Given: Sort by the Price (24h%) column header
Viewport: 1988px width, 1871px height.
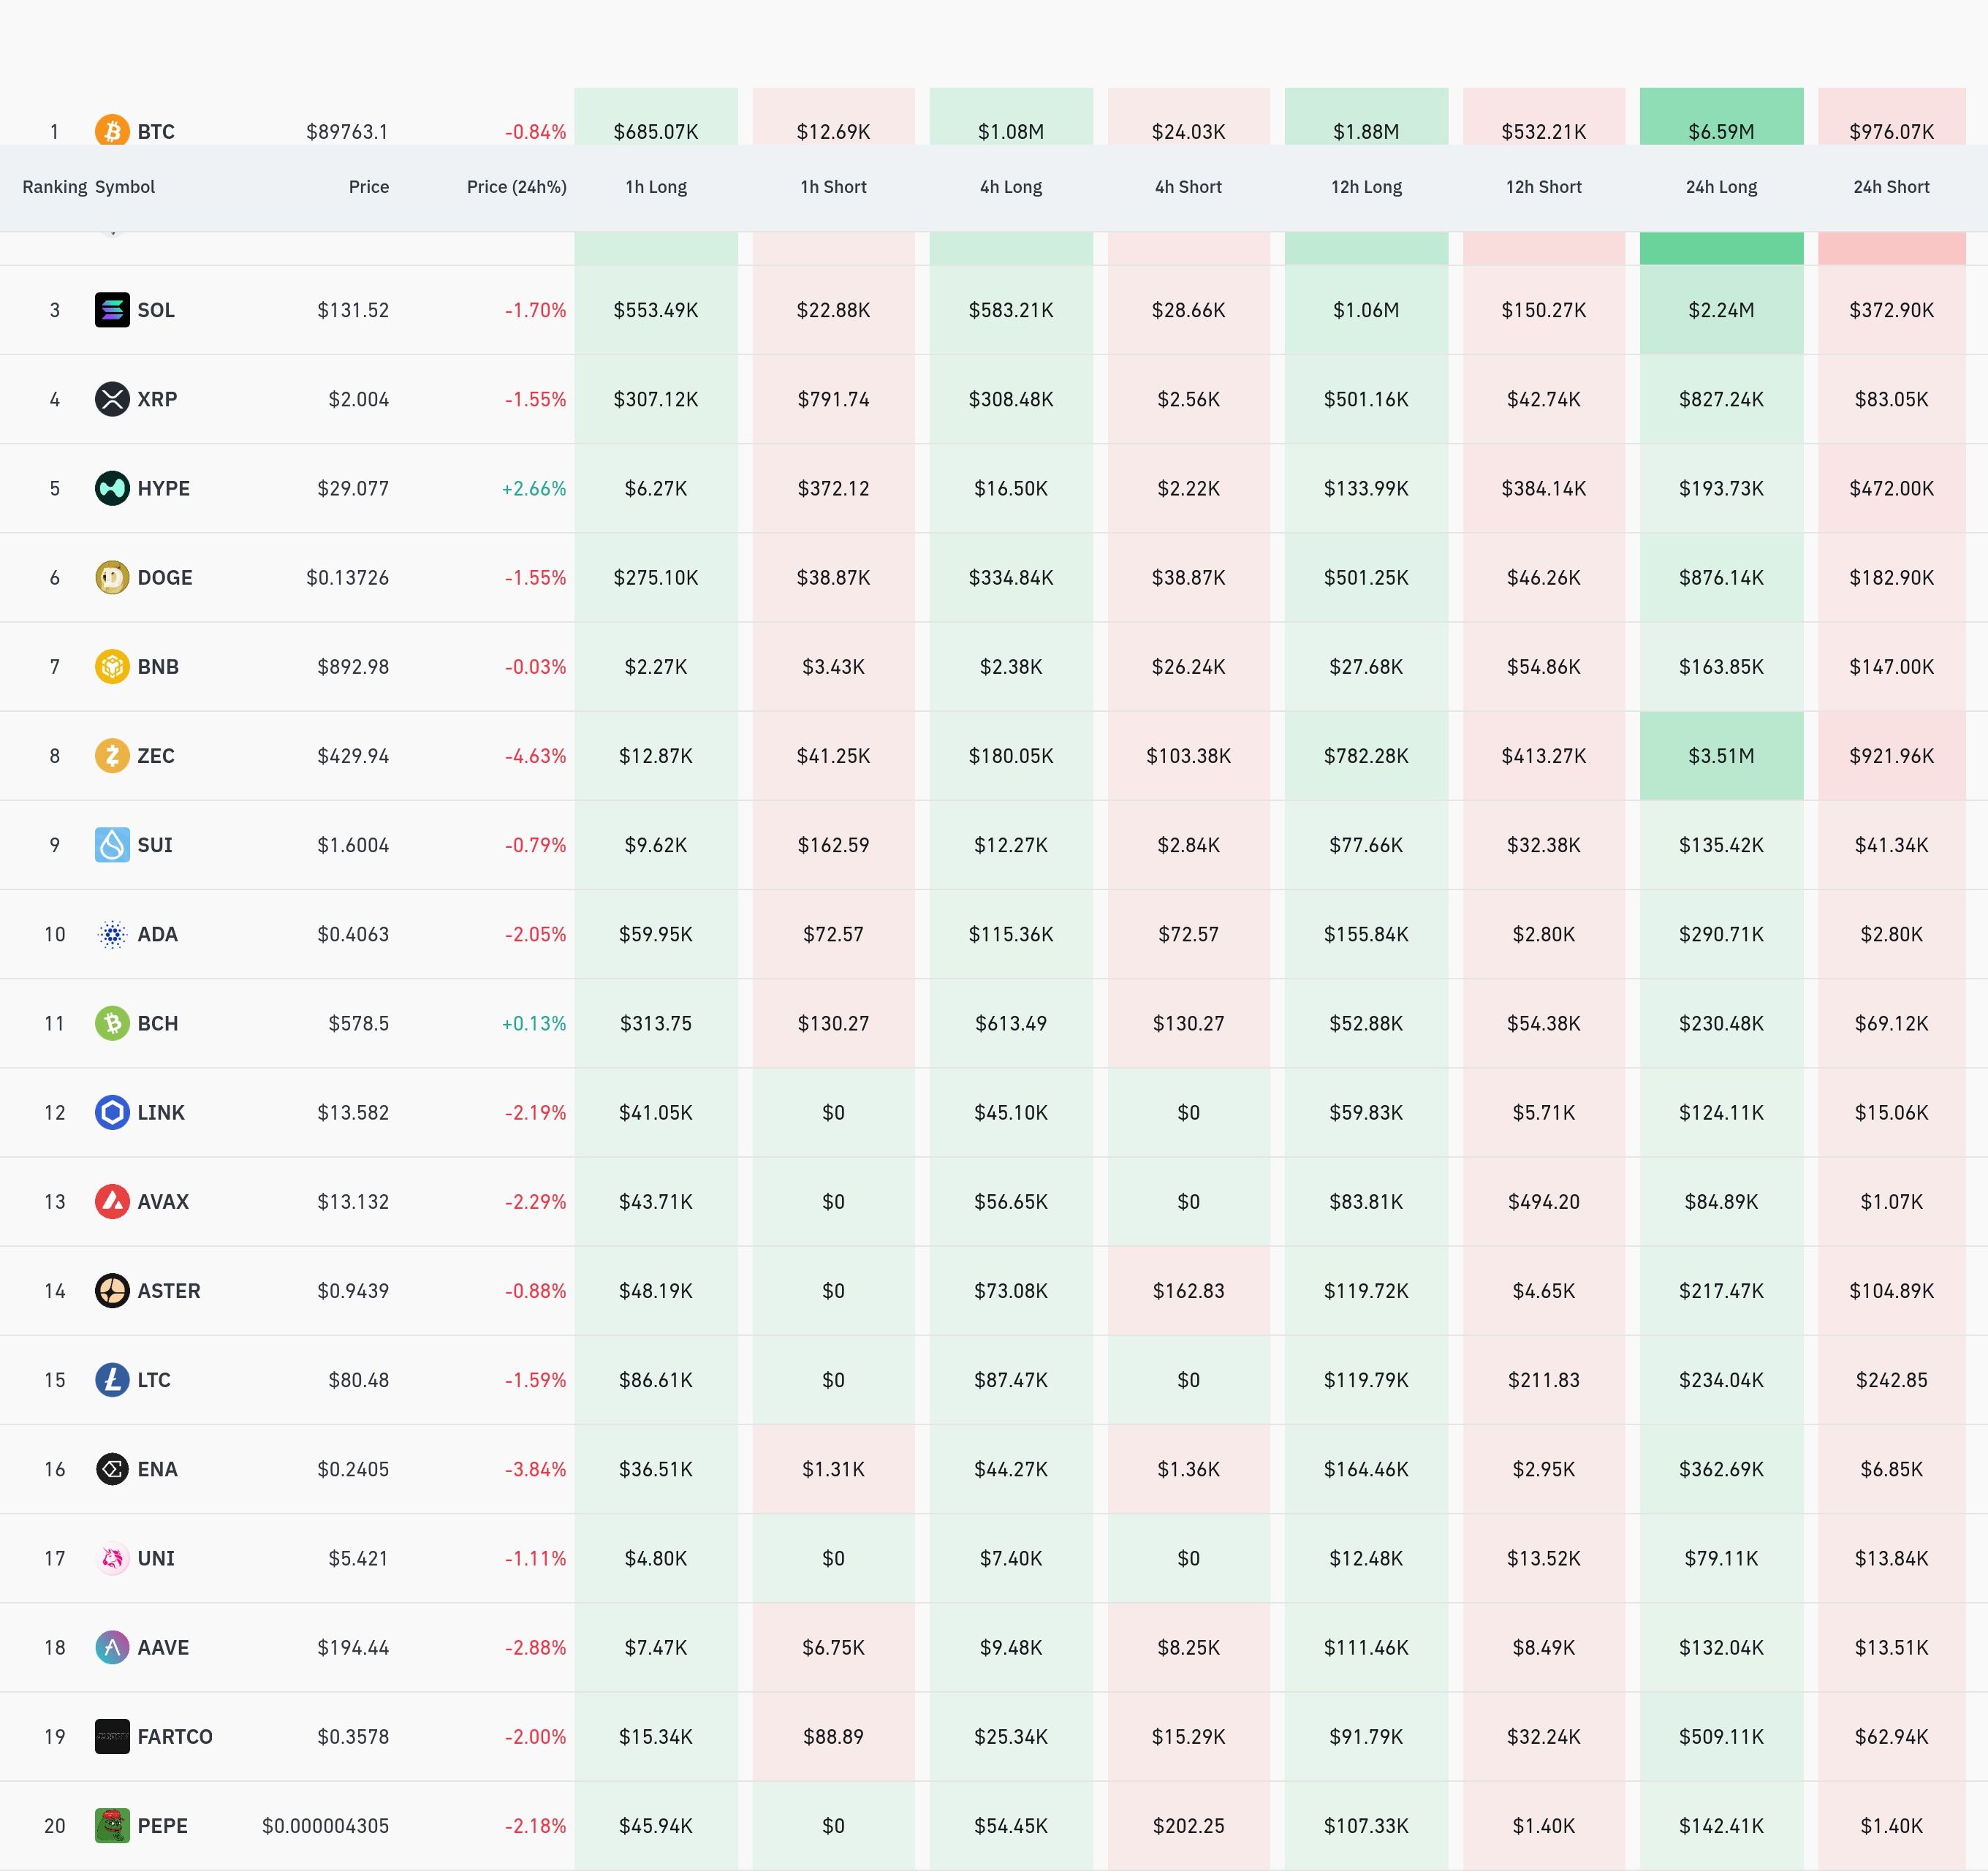Looking at the screenshot, I should (x=516, y=187).
